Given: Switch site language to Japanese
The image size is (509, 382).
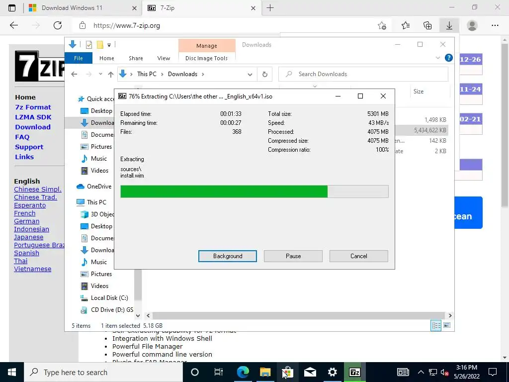Looking at the screenshot, I should click(x=28, y=237).
